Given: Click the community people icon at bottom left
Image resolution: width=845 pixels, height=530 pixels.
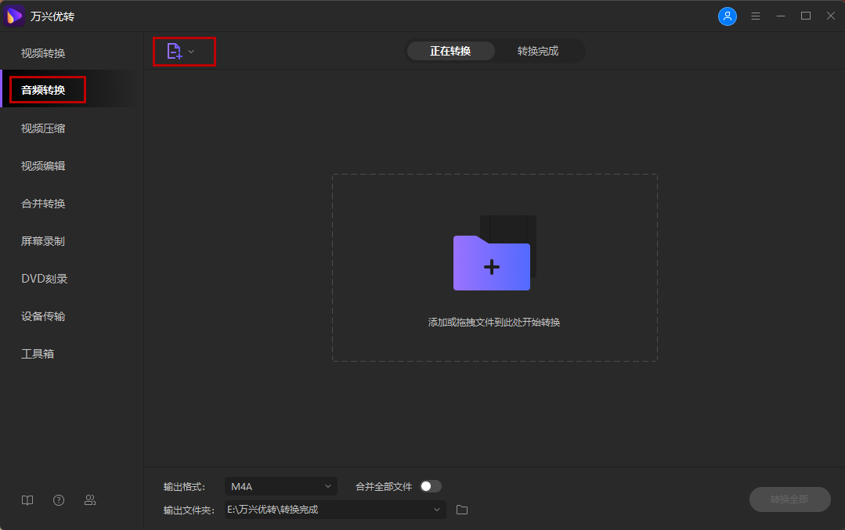Looking at the screenshot, I should 89,499.
